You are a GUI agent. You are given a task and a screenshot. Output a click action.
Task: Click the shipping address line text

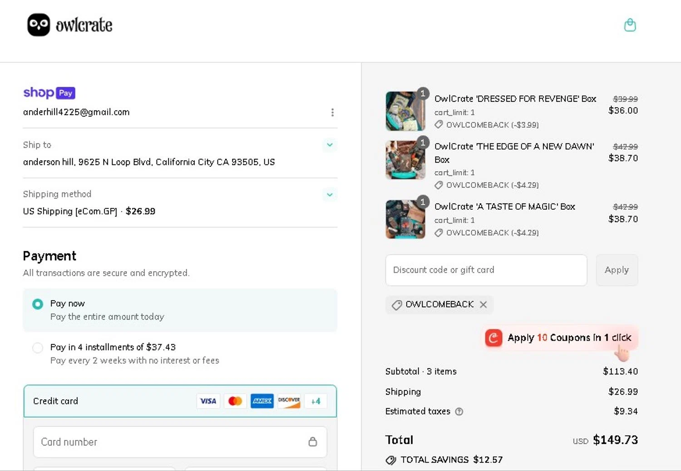tap(149, 162)
